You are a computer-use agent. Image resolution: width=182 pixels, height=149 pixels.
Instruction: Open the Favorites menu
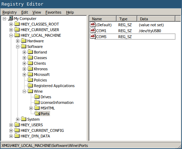click(x=53, y=12)
